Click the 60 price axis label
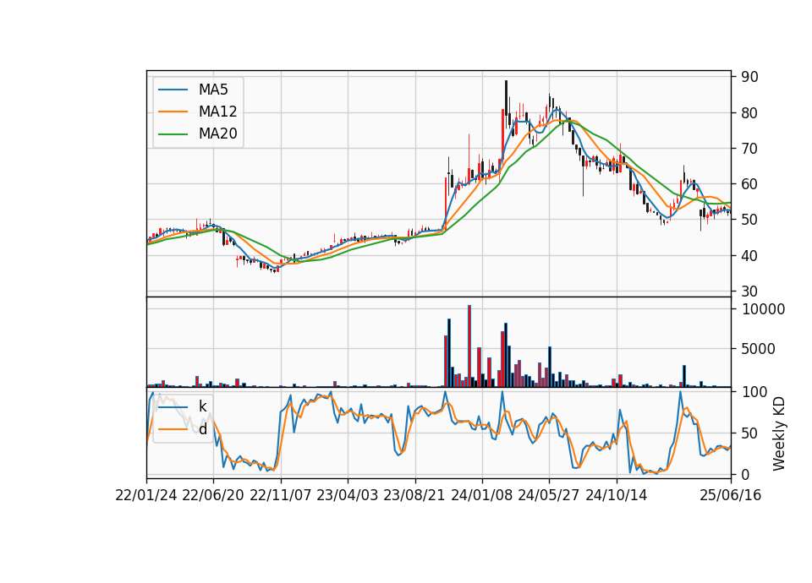 pos(750,184)
